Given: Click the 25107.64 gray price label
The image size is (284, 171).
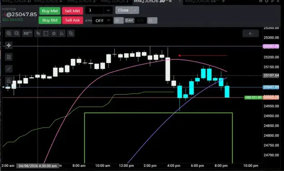Looking at the screenshot, I should [271, 75].
